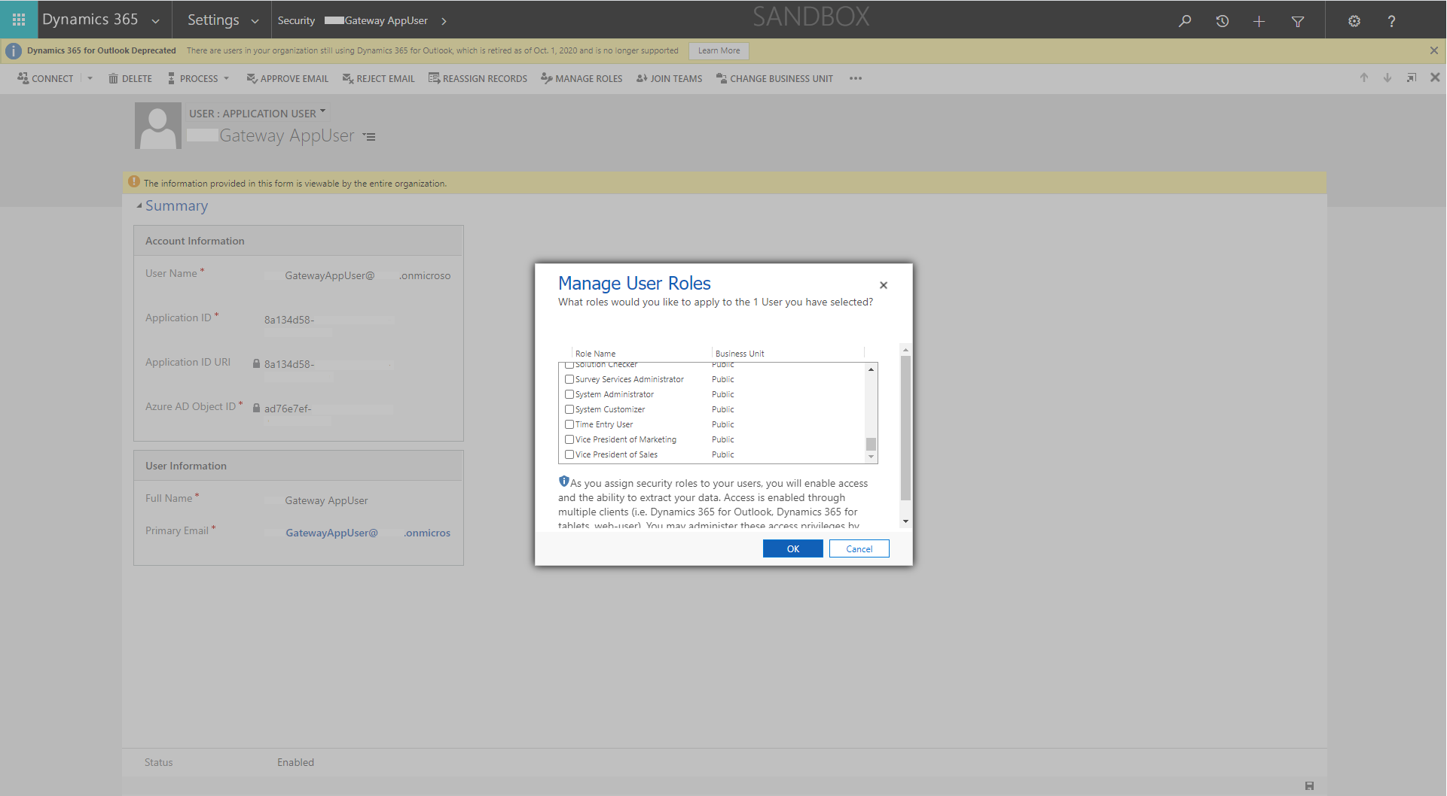1447x796 pixels.
Task: Open the app launcher waffle icon
Action: (19, 20)
